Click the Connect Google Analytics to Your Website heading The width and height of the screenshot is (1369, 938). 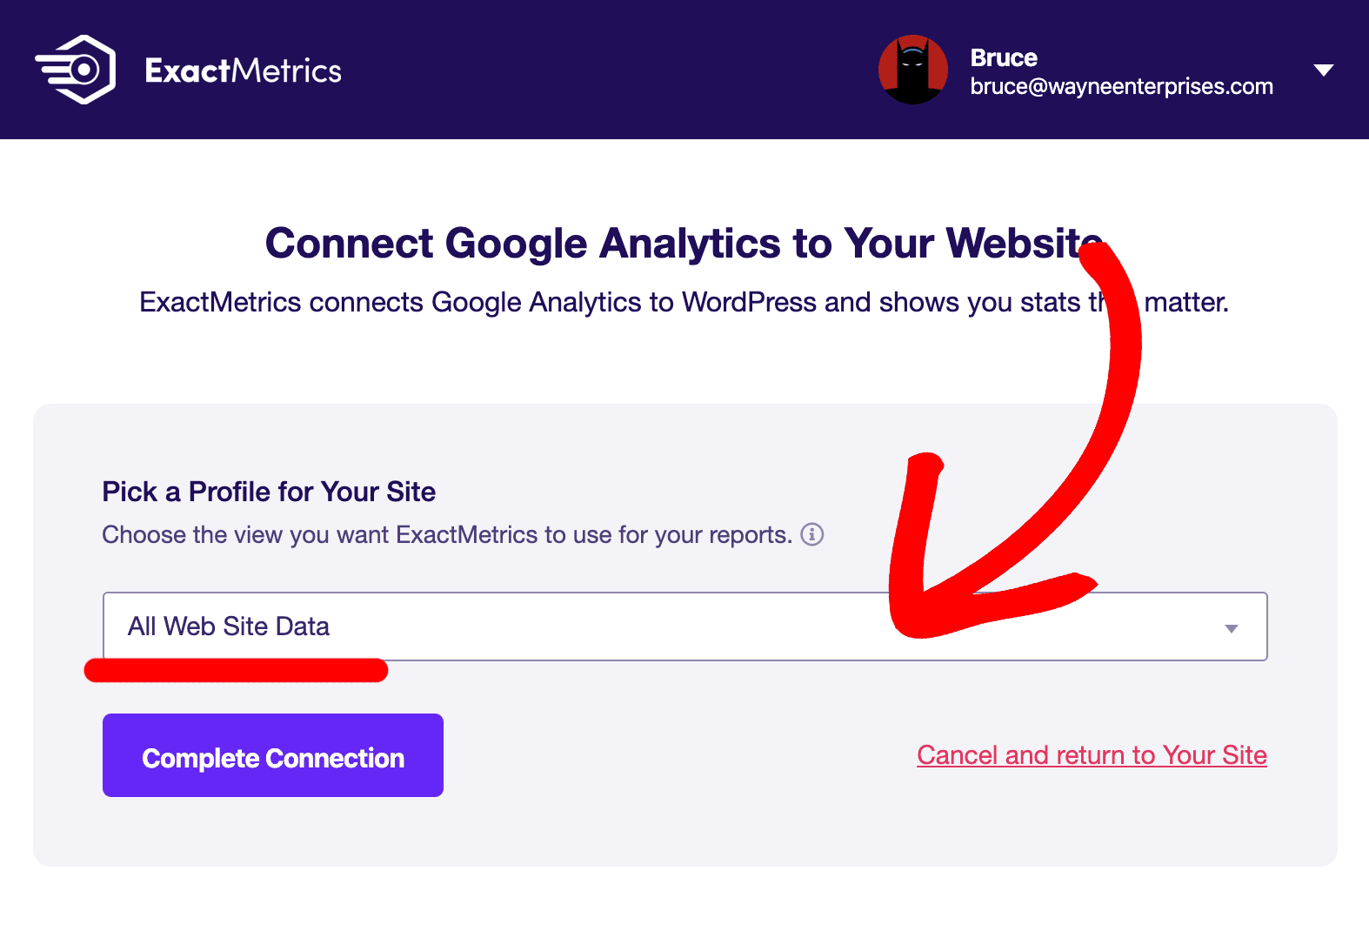684,243
